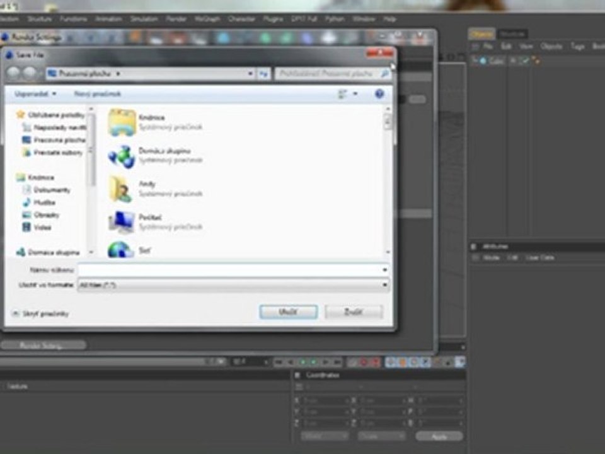605x454 pixels.
Task: Open Render menu in Cinema 4D
Action: coord(176,18)
